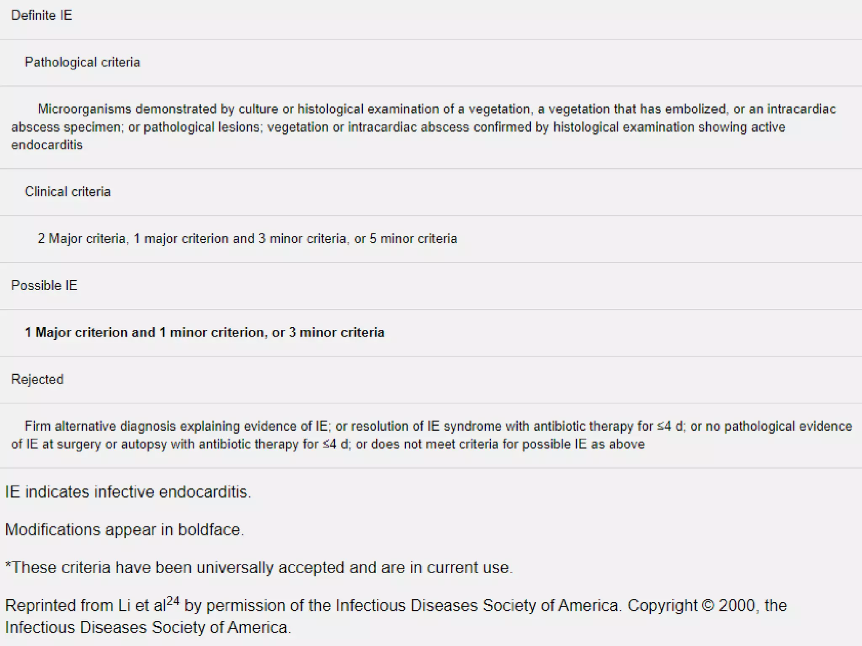Viewport: 862px width, 646px height.
Task: Click the '5 minor criteria' phrase
Action: point(413,239)
